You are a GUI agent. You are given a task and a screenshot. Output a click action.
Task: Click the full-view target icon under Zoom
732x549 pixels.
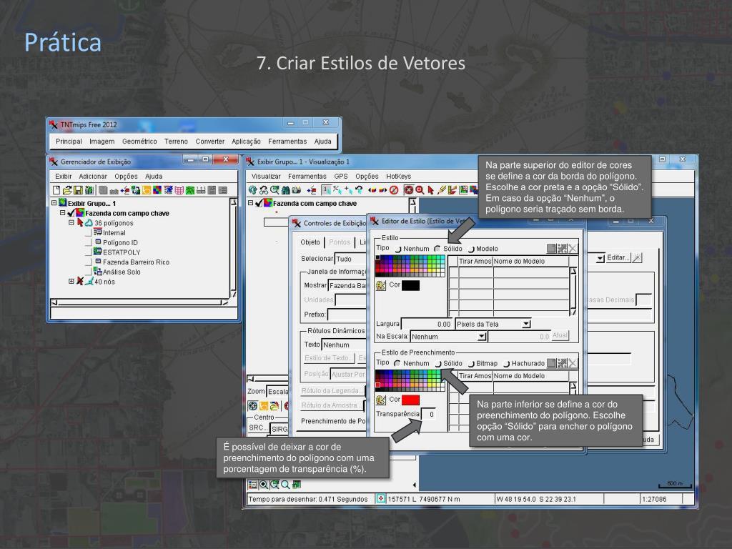252,406
